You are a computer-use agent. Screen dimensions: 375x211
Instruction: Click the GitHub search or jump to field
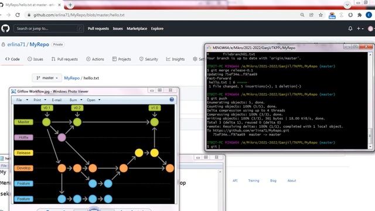pos(49,29)
